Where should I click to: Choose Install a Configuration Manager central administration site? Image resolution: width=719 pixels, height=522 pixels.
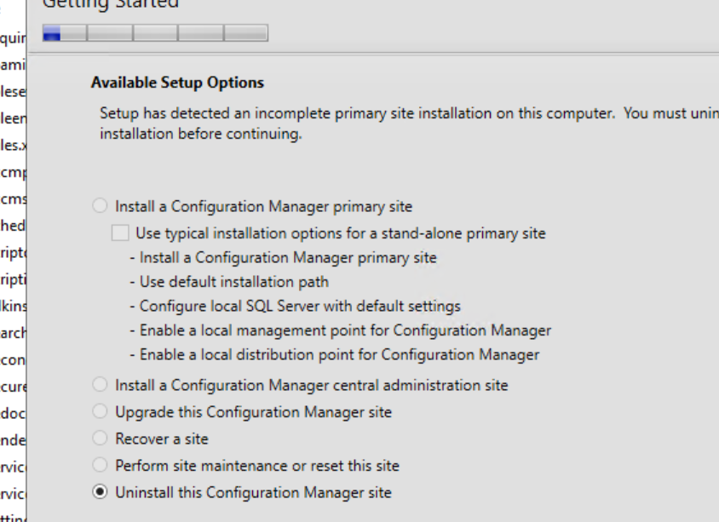(x=101, y=385)
